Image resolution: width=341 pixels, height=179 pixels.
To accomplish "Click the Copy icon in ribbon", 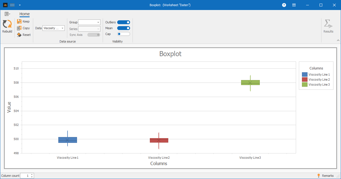I will 19,28.
